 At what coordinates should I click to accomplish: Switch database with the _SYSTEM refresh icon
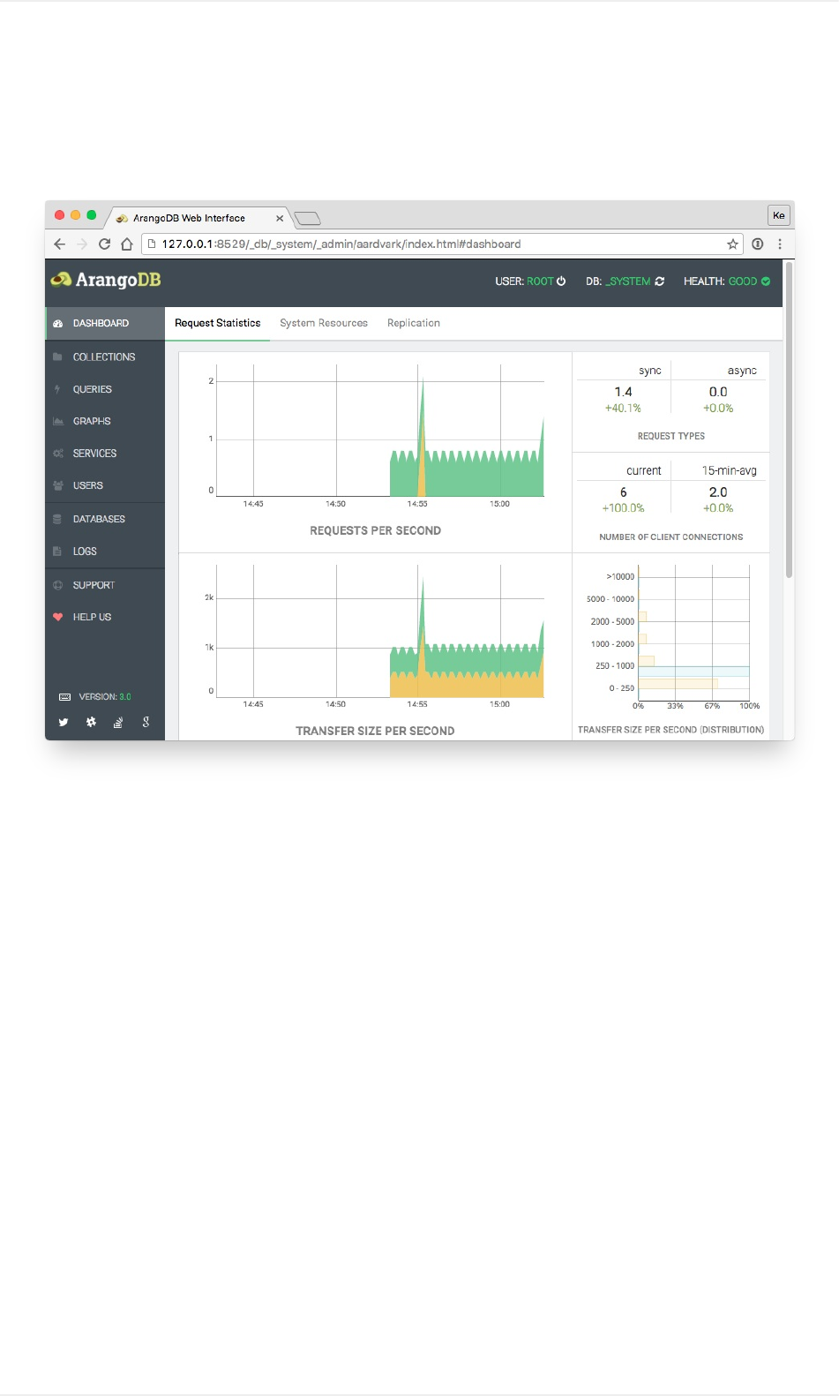[x=659, y=281]
